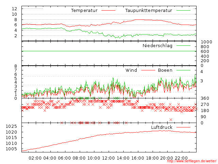Click the 22:00 time axis label
This screenshot has width=218, height=164.
[181, 158]
